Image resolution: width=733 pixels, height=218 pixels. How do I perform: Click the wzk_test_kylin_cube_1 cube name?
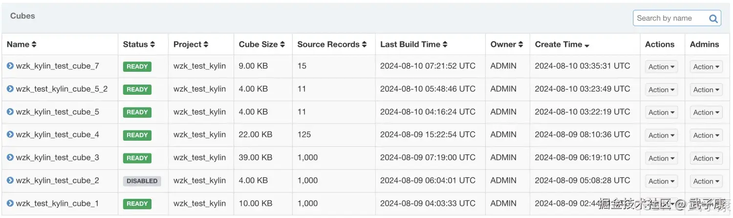(x=57, y=203)
